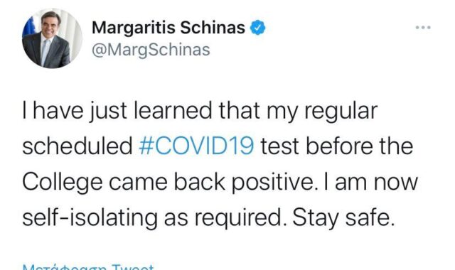Open the #COVID19 hashtag
Image resolution: width=455 pixels, height=270 pixels.
coord(196,146)
